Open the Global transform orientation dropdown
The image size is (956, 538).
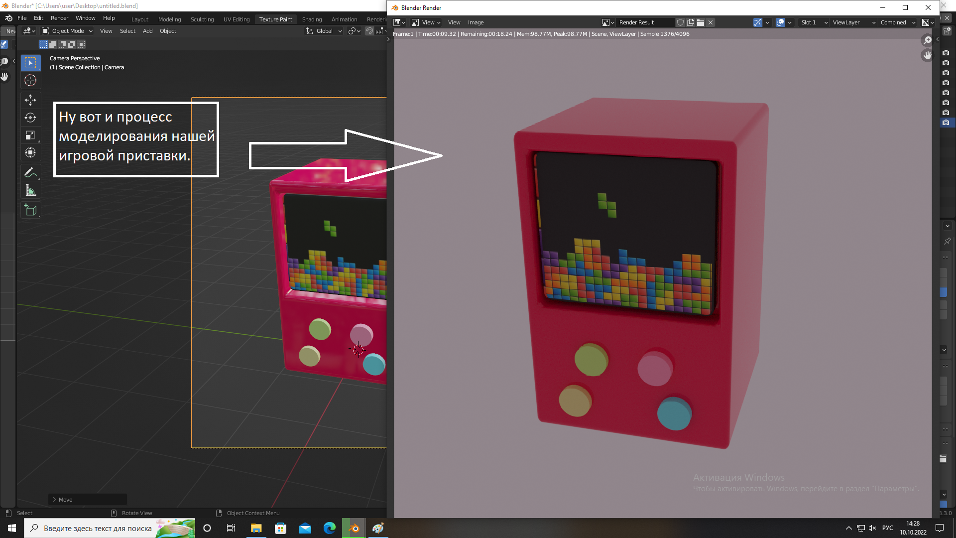(324, 31)
